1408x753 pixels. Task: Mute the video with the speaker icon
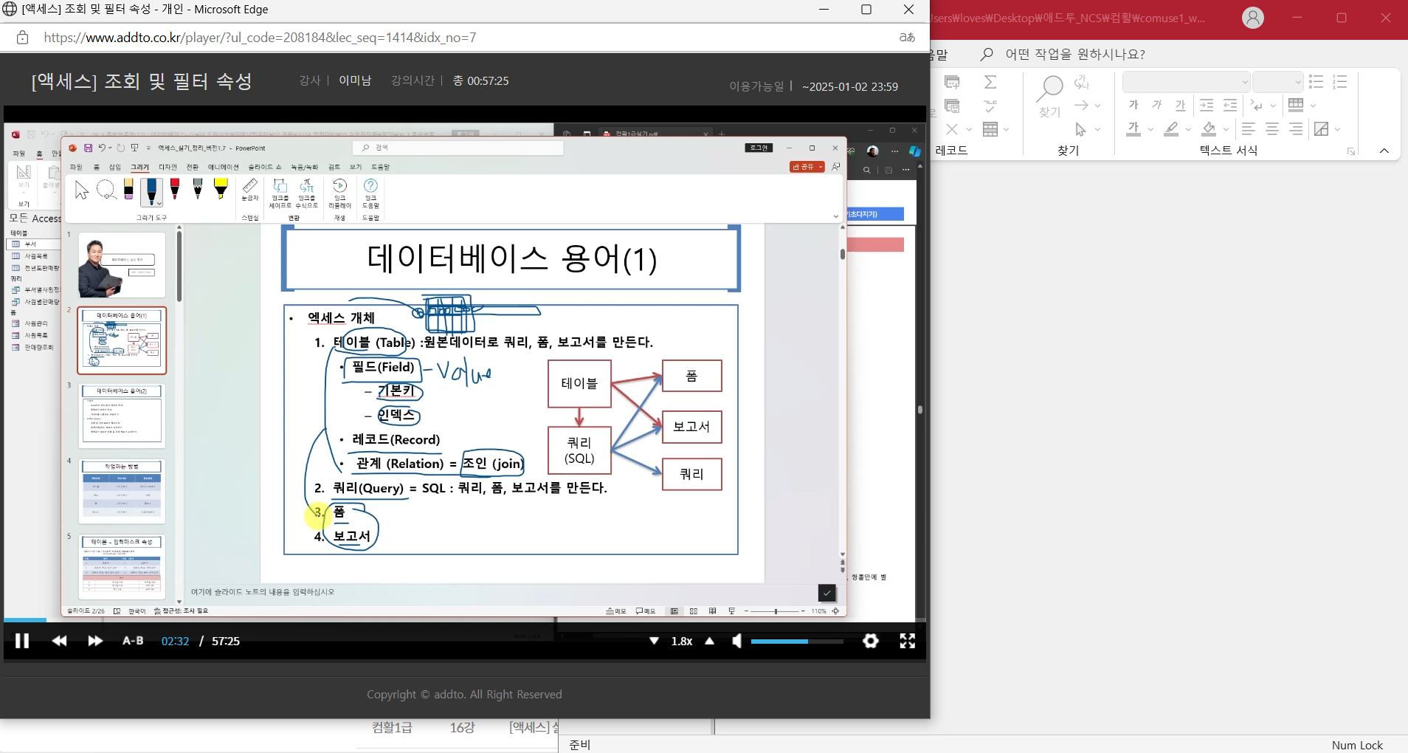coord(736,641)
